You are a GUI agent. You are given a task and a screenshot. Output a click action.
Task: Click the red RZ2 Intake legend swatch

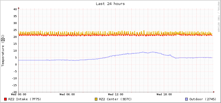coord(6,99)
